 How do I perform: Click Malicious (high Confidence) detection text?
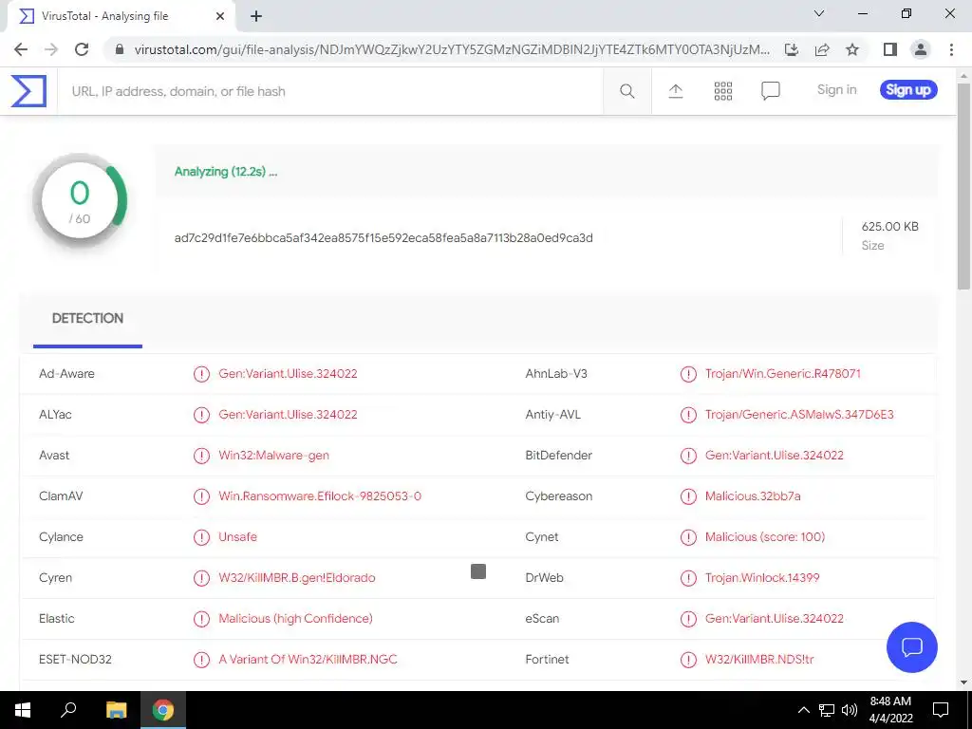295,619
